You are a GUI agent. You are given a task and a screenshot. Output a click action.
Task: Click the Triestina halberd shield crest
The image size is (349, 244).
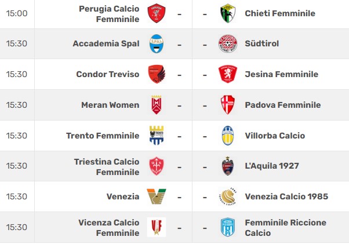(157, 166)
